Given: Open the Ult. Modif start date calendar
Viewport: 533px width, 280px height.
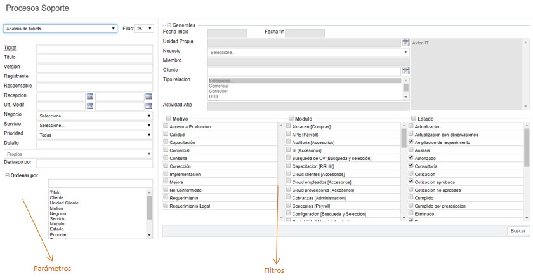Looking at the screenshot, I should click(89, 106).
